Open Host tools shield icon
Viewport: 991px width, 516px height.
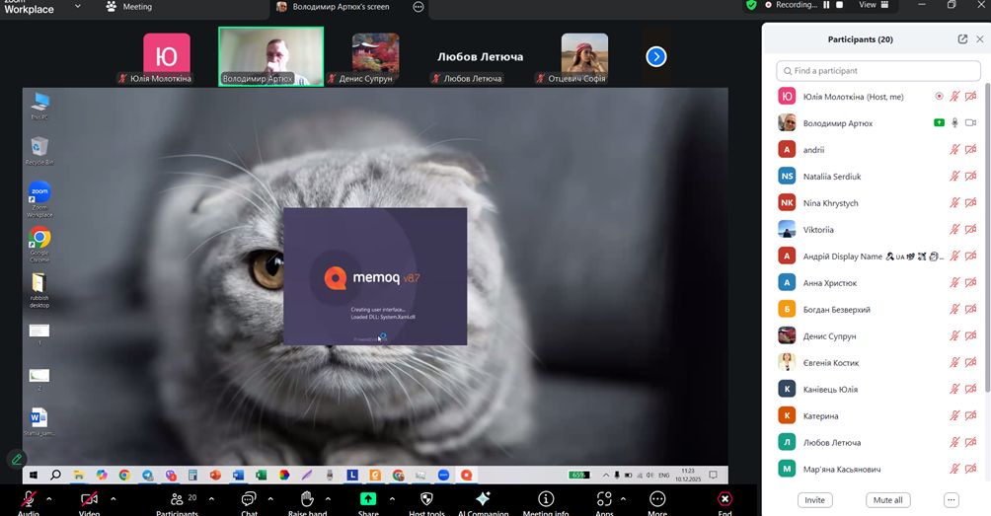(x=426, y=499)
